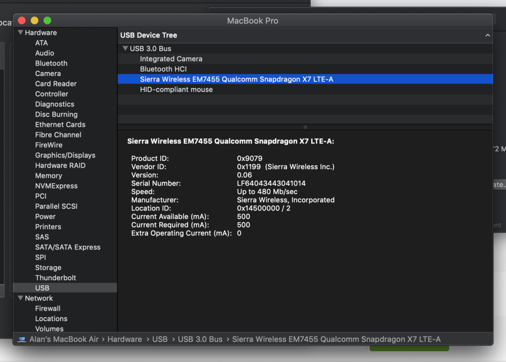506x362 pixels.
Task: Show Power information
Action: coord(45,216)
